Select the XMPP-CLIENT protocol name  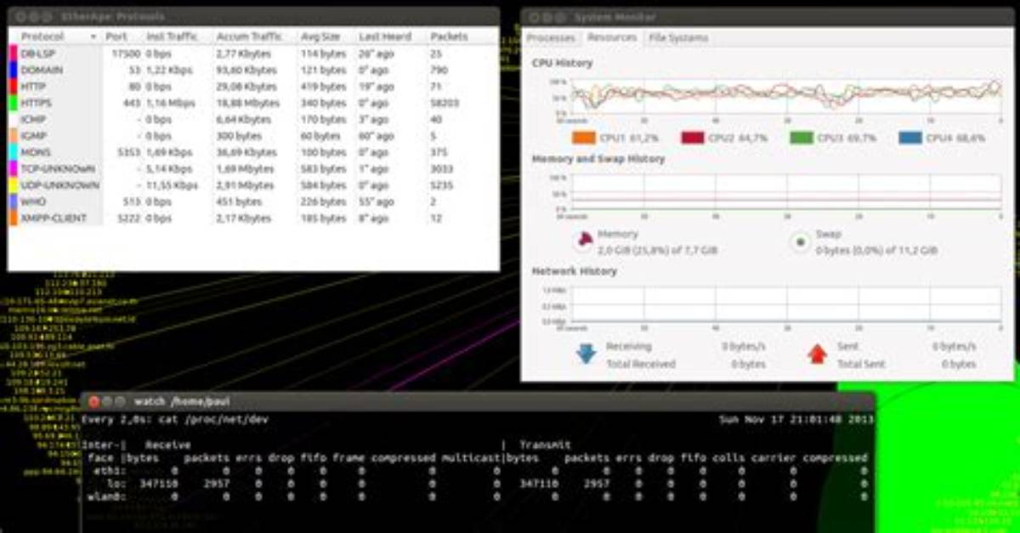click(53, 218)
